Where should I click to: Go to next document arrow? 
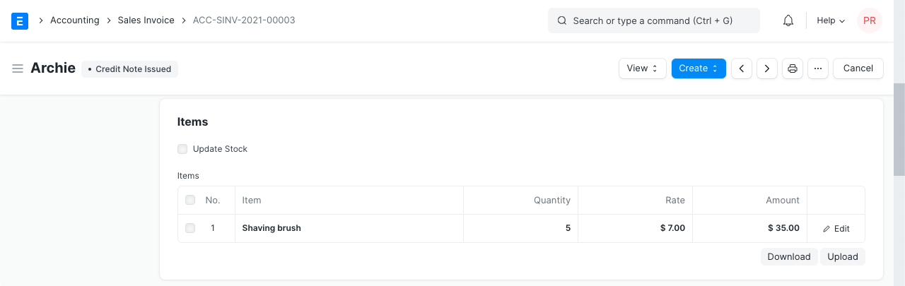click(767, 68)
